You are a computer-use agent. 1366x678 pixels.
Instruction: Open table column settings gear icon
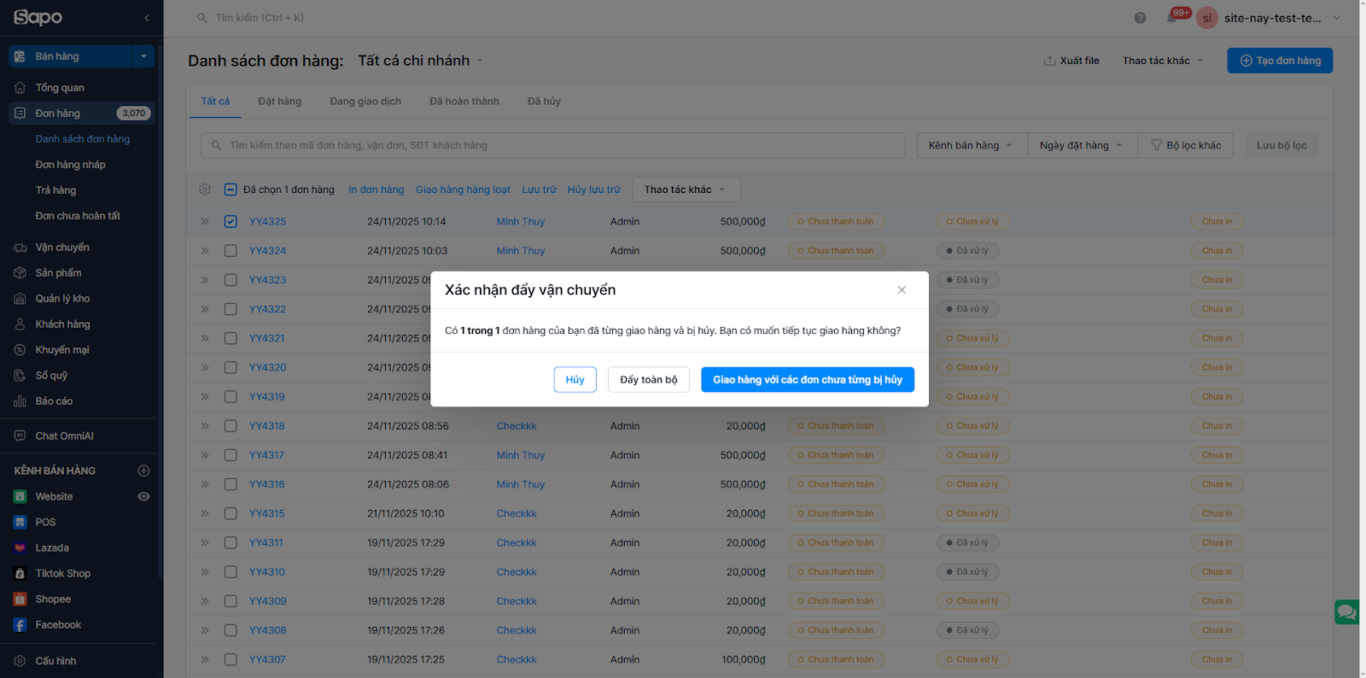(x=205, y=190)
